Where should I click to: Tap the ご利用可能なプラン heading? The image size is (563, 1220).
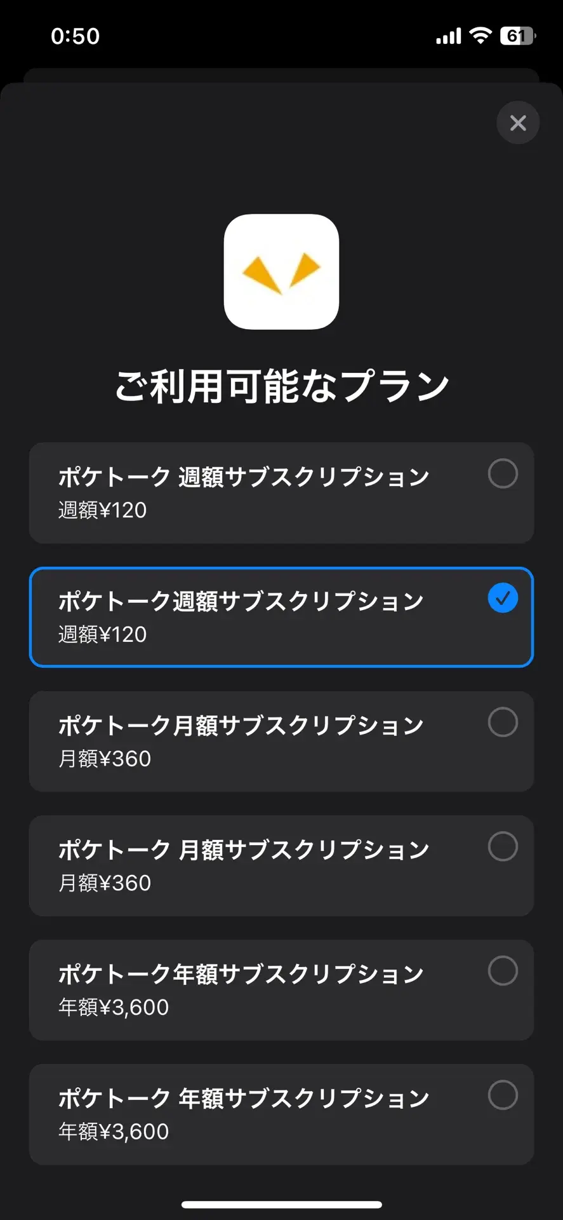281,386
